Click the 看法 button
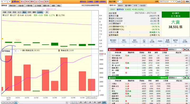The image size is (190, 104). pos(22,2)
